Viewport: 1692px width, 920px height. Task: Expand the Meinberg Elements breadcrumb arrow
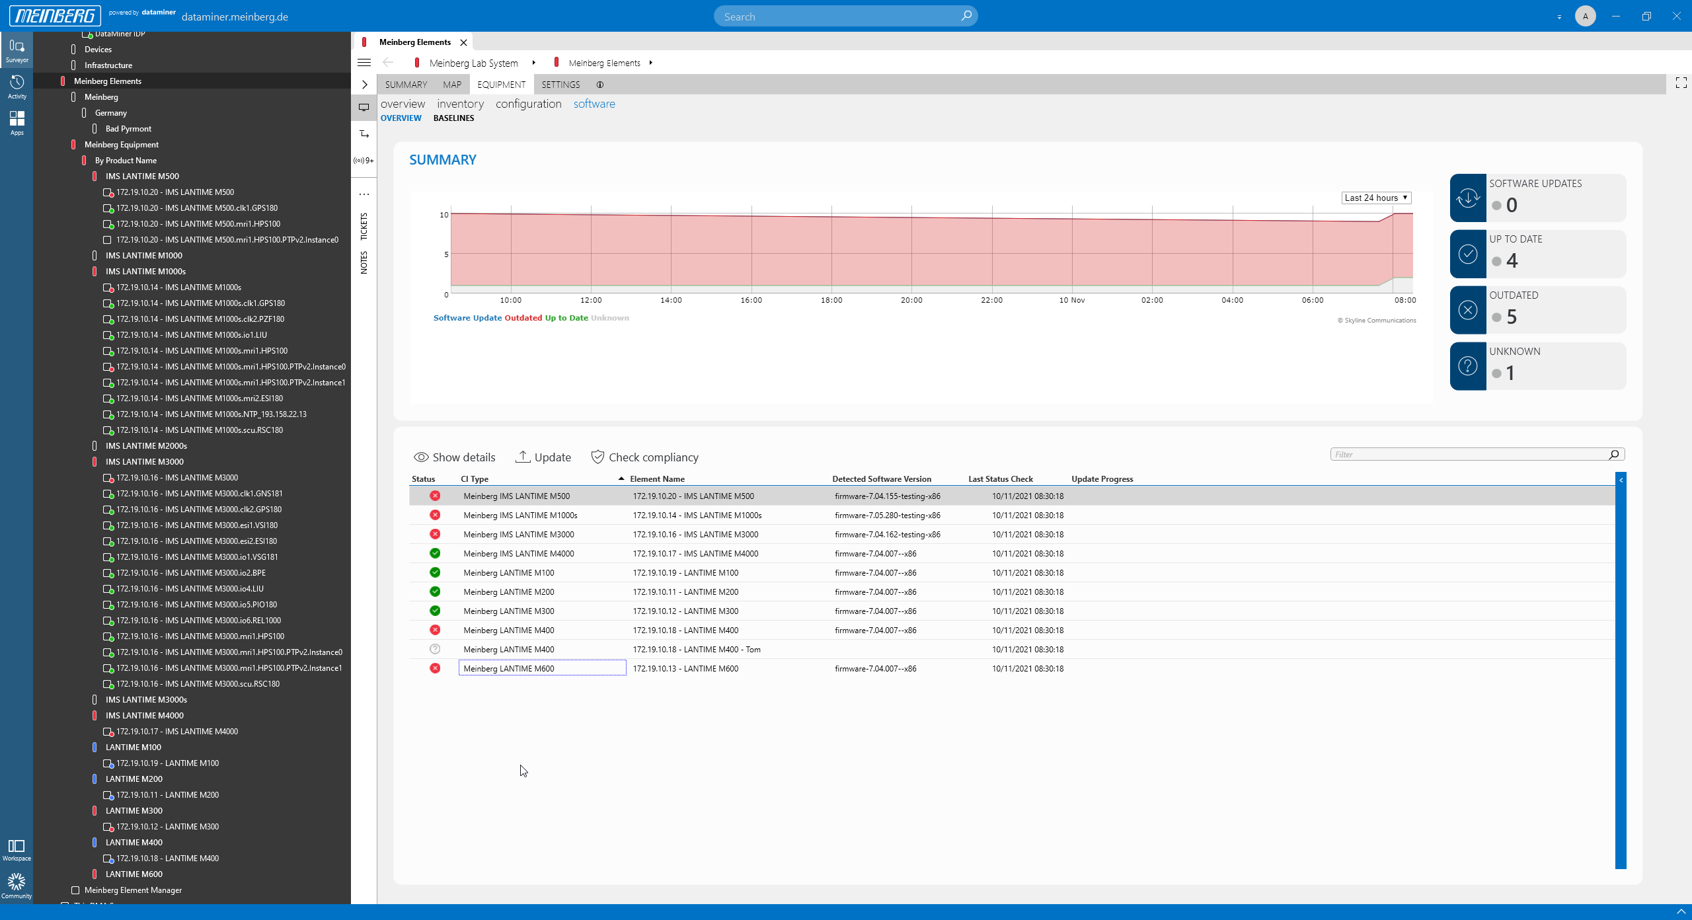[x=651, y=63]
